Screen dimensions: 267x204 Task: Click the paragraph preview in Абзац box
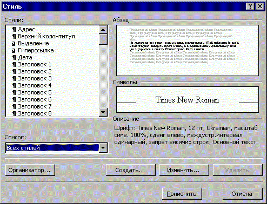click(188, 50)
